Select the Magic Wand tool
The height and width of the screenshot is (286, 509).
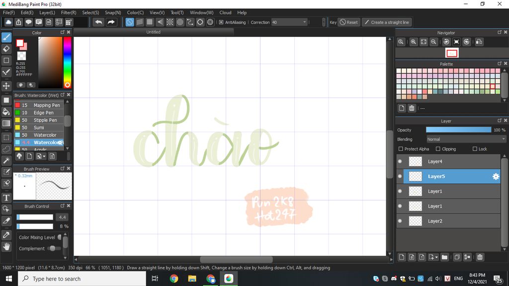click(6, 160)
